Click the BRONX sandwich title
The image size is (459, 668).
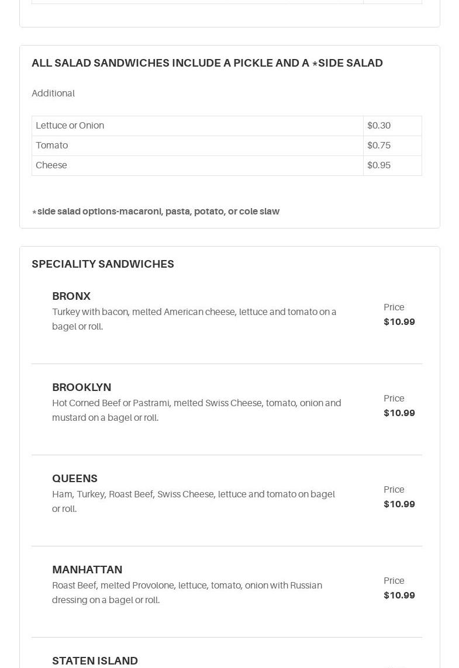tap(71, 296)
